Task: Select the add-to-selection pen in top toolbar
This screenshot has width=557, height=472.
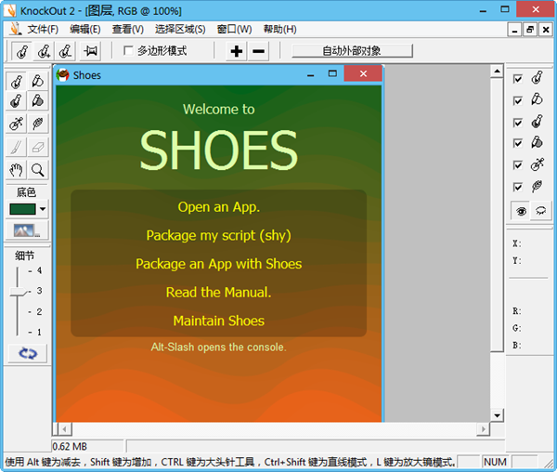Action: [x=44, y=51]
